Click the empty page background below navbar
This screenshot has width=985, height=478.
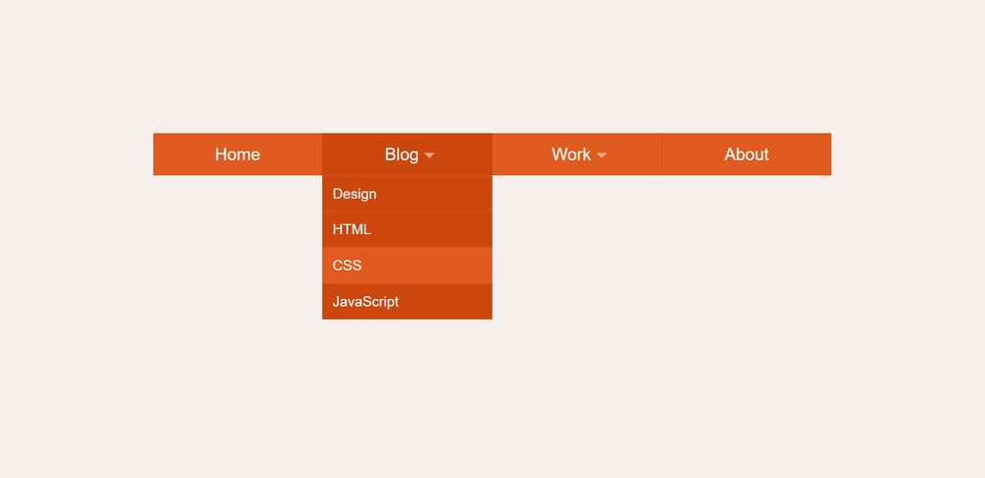(691, 377)
